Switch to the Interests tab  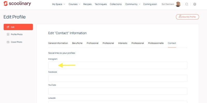click(x=123, y=43)
